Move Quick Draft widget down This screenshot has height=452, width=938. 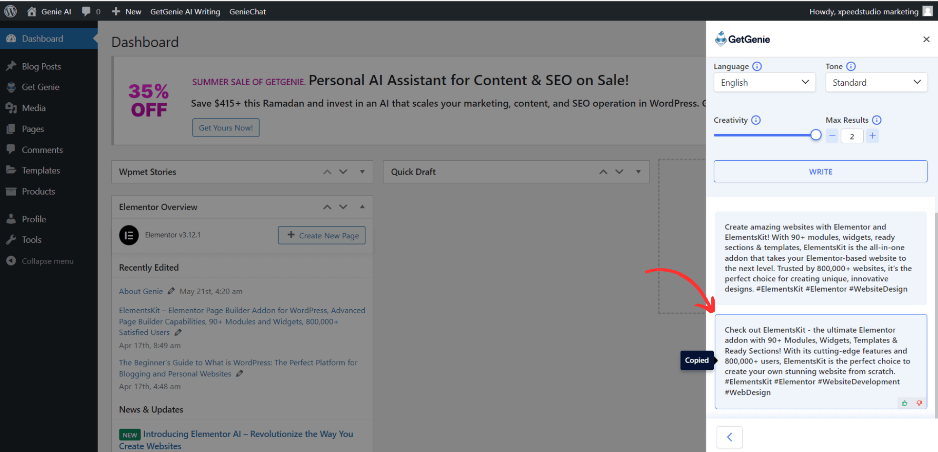[x=619, y=172]
